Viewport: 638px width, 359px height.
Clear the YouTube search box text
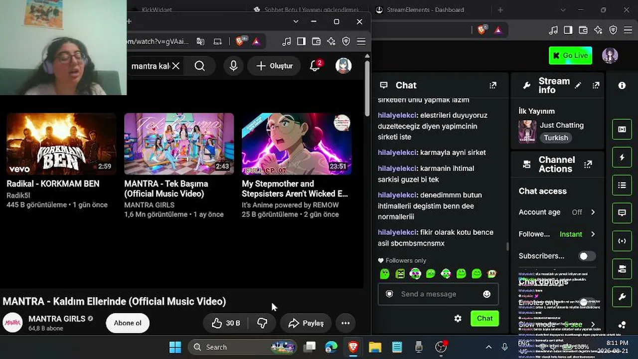point(175,66)
